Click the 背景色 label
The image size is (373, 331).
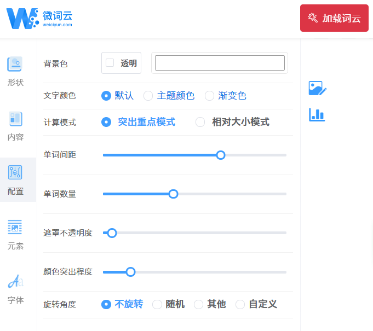point(55,63)
